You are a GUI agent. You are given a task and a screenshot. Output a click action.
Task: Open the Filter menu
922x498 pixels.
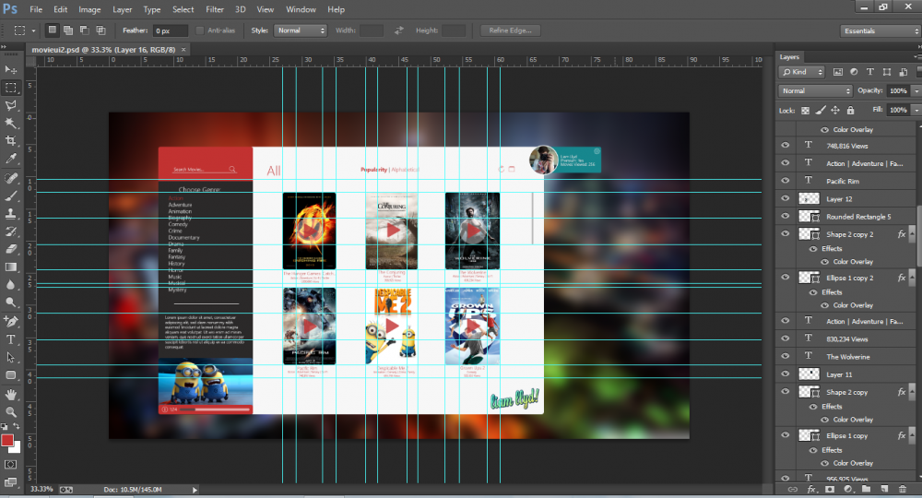[x=215, y=9]
